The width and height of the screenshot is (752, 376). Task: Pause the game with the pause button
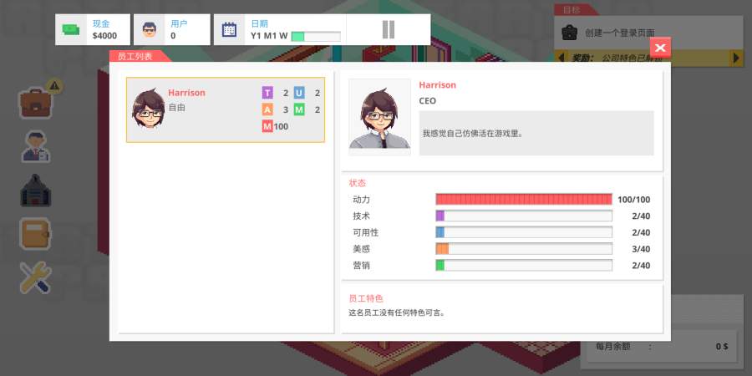(x=388, y=30)
